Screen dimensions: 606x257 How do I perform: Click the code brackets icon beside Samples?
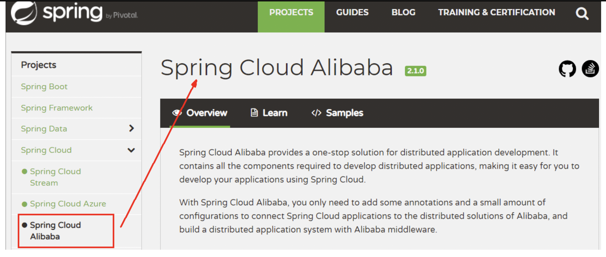pyautogui.click(x=316, y=113)
